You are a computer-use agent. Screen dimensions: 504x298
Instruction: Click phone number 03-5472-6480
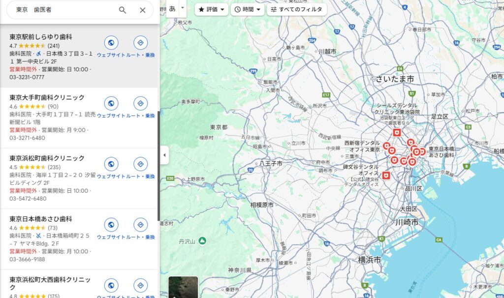28,199
